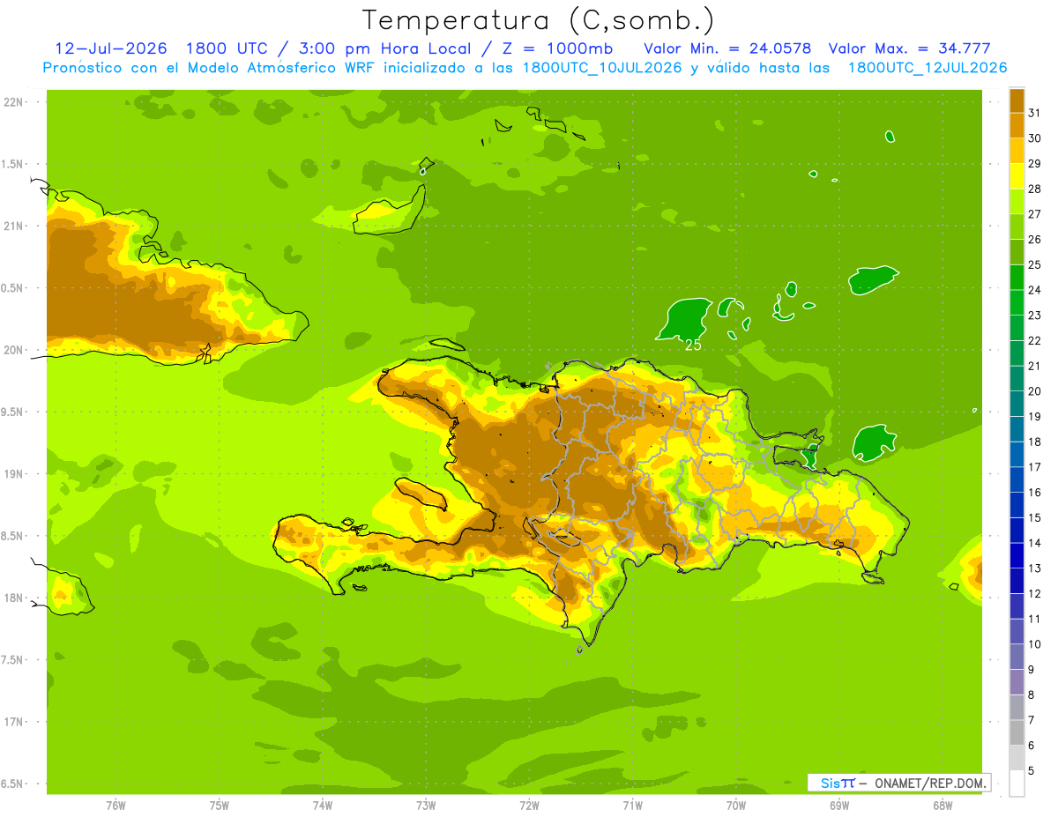
Task: Click the "74W" longitude axis label
Action: tap(323, 806)
